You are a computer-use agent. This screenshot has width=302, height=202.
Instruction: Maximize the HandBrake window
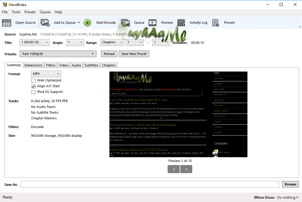click(281, 5)
